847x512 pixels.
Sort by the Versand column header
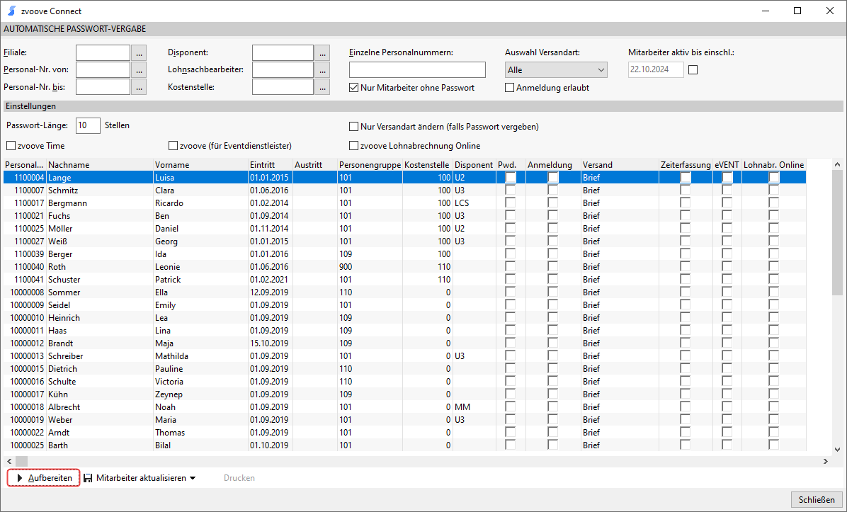(x=620, y=165)
